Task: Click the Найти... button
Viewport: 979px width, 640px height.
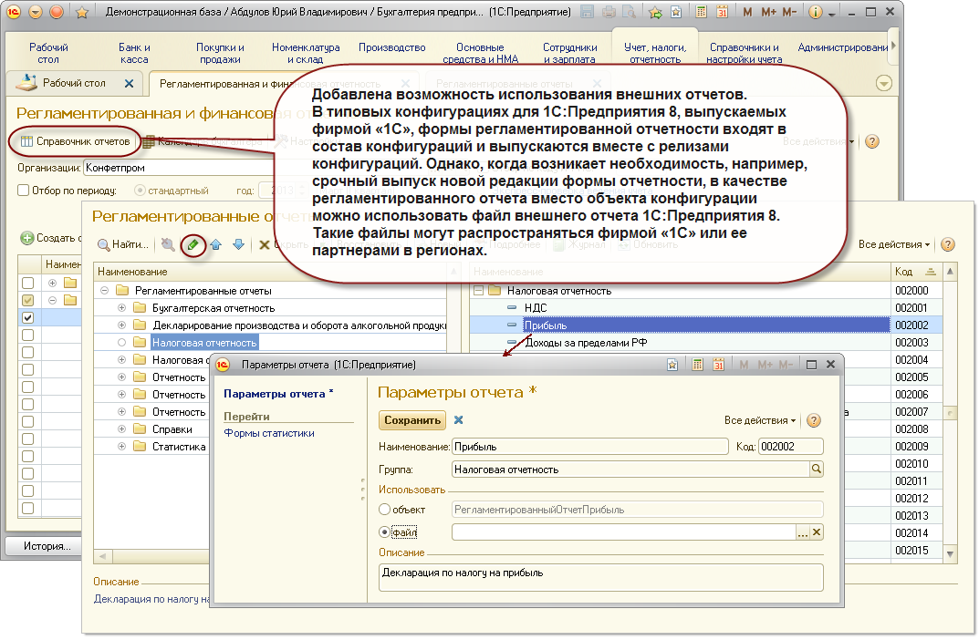Action: [123, 244]
